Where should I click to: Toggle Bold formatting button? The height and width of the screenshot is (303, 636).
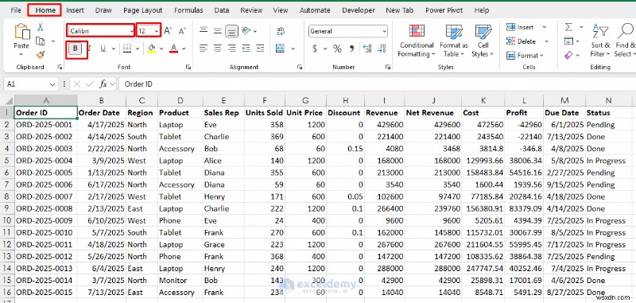pyautogui.click(x=75, y=49)
